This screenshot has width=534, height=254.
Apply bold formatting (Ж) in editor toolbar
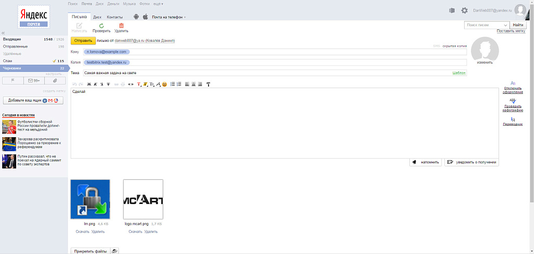(x=89, y=84)
